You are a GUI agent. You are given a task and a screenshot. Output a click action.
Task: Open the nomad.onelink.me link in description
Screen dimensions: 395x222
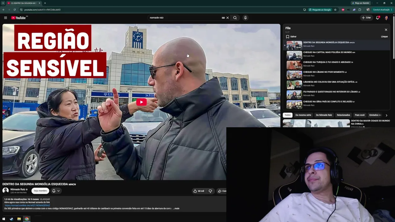pyautogui.click(x=27, y=205)
